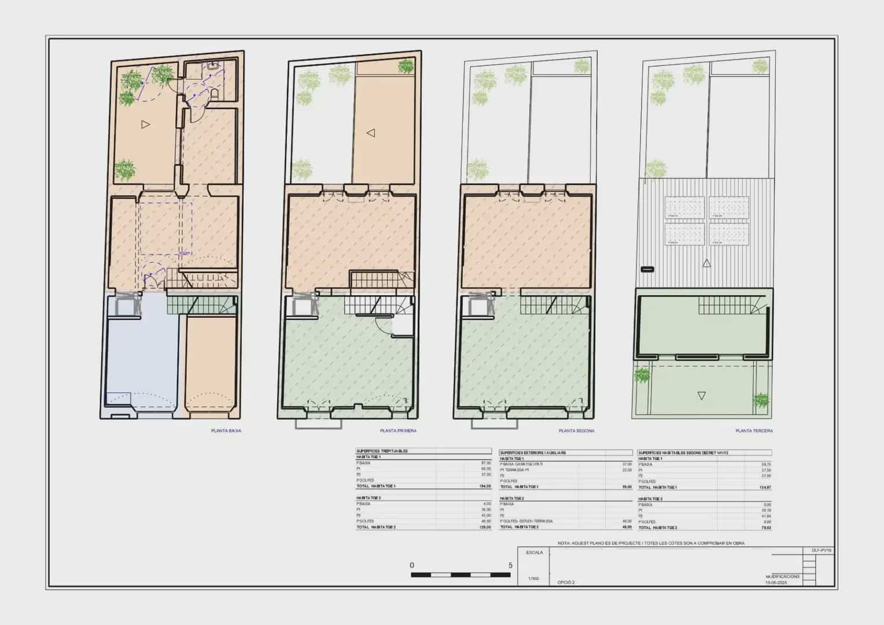This screenshot has height=625, width=884.
Task: Click the 'NOTA: AQUEST PLANO ÉS DE PROJECTE' note
Action: [651, 543]
